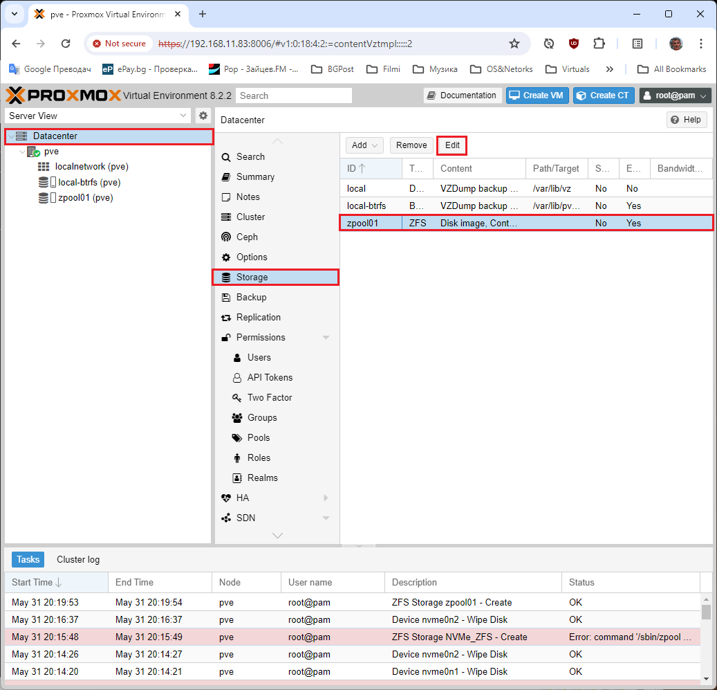This screenshot has width=717, height=690.
Task: Click the Roles figure icon
Action: (237, 458)
